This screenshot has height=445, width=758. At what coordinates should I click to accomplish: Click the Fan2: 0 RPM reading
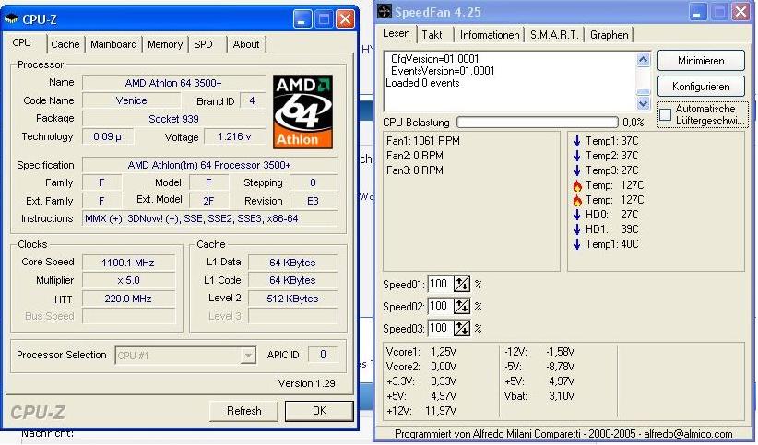pos(415,156)
